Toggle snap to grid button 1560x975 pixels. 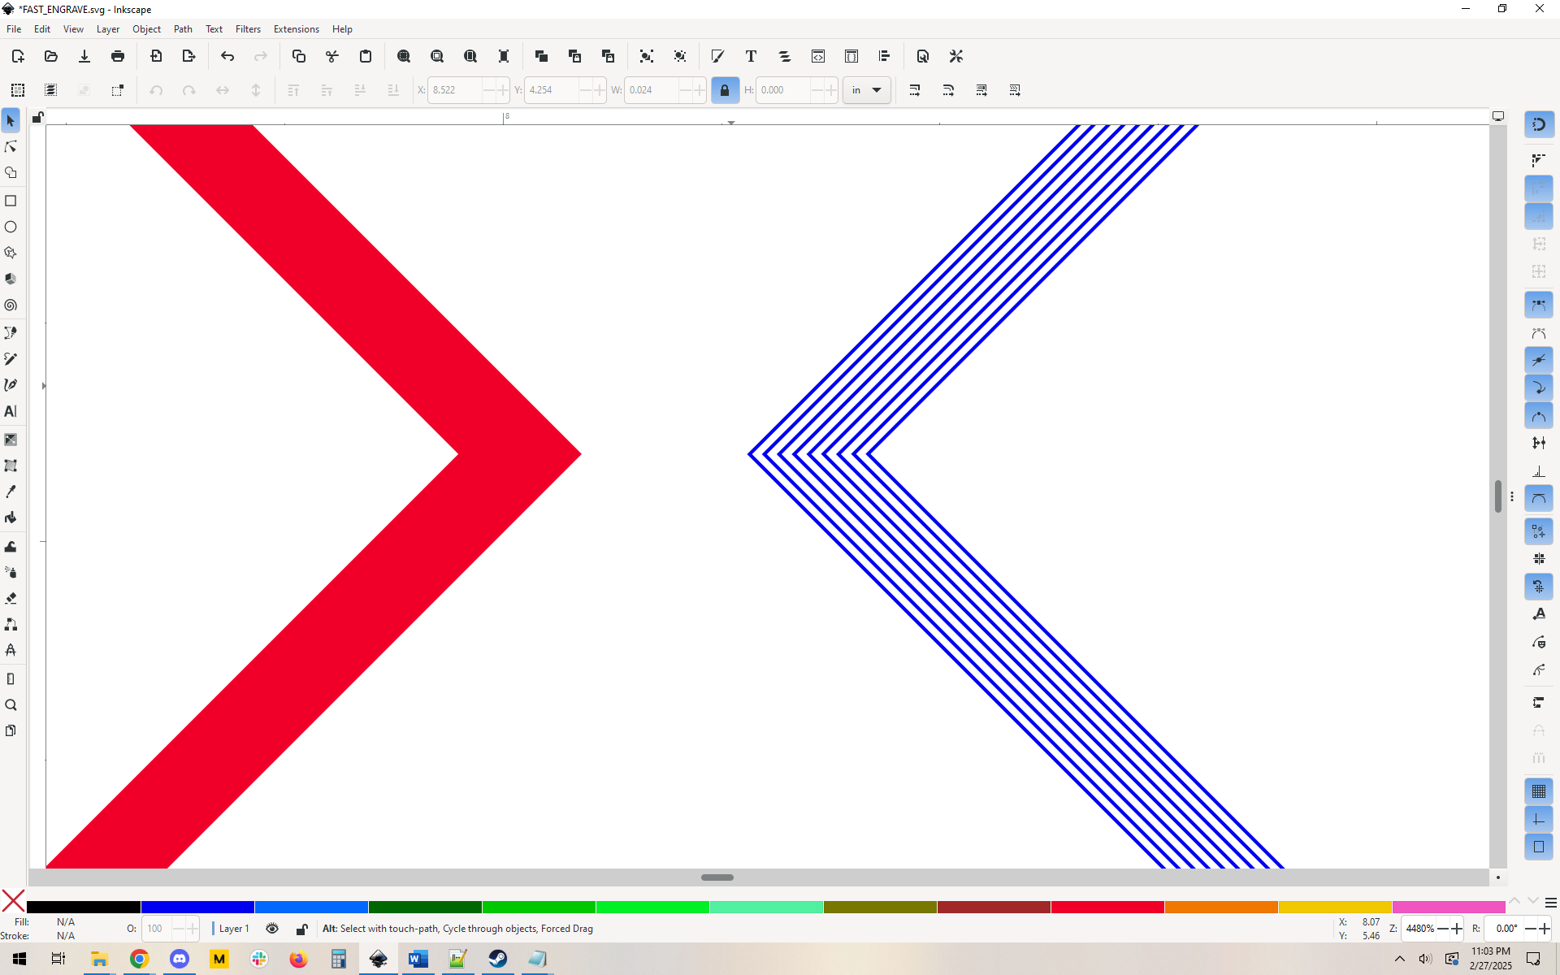(1539, 791)
